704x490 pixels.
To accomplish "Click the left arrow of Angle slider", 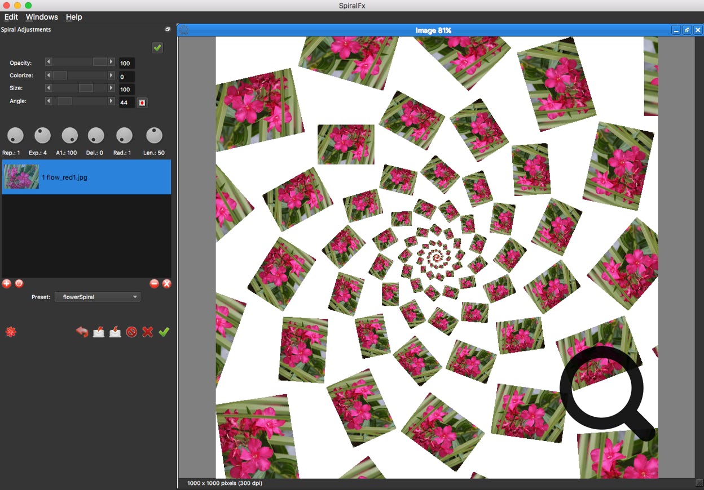I will click(49, 101).
